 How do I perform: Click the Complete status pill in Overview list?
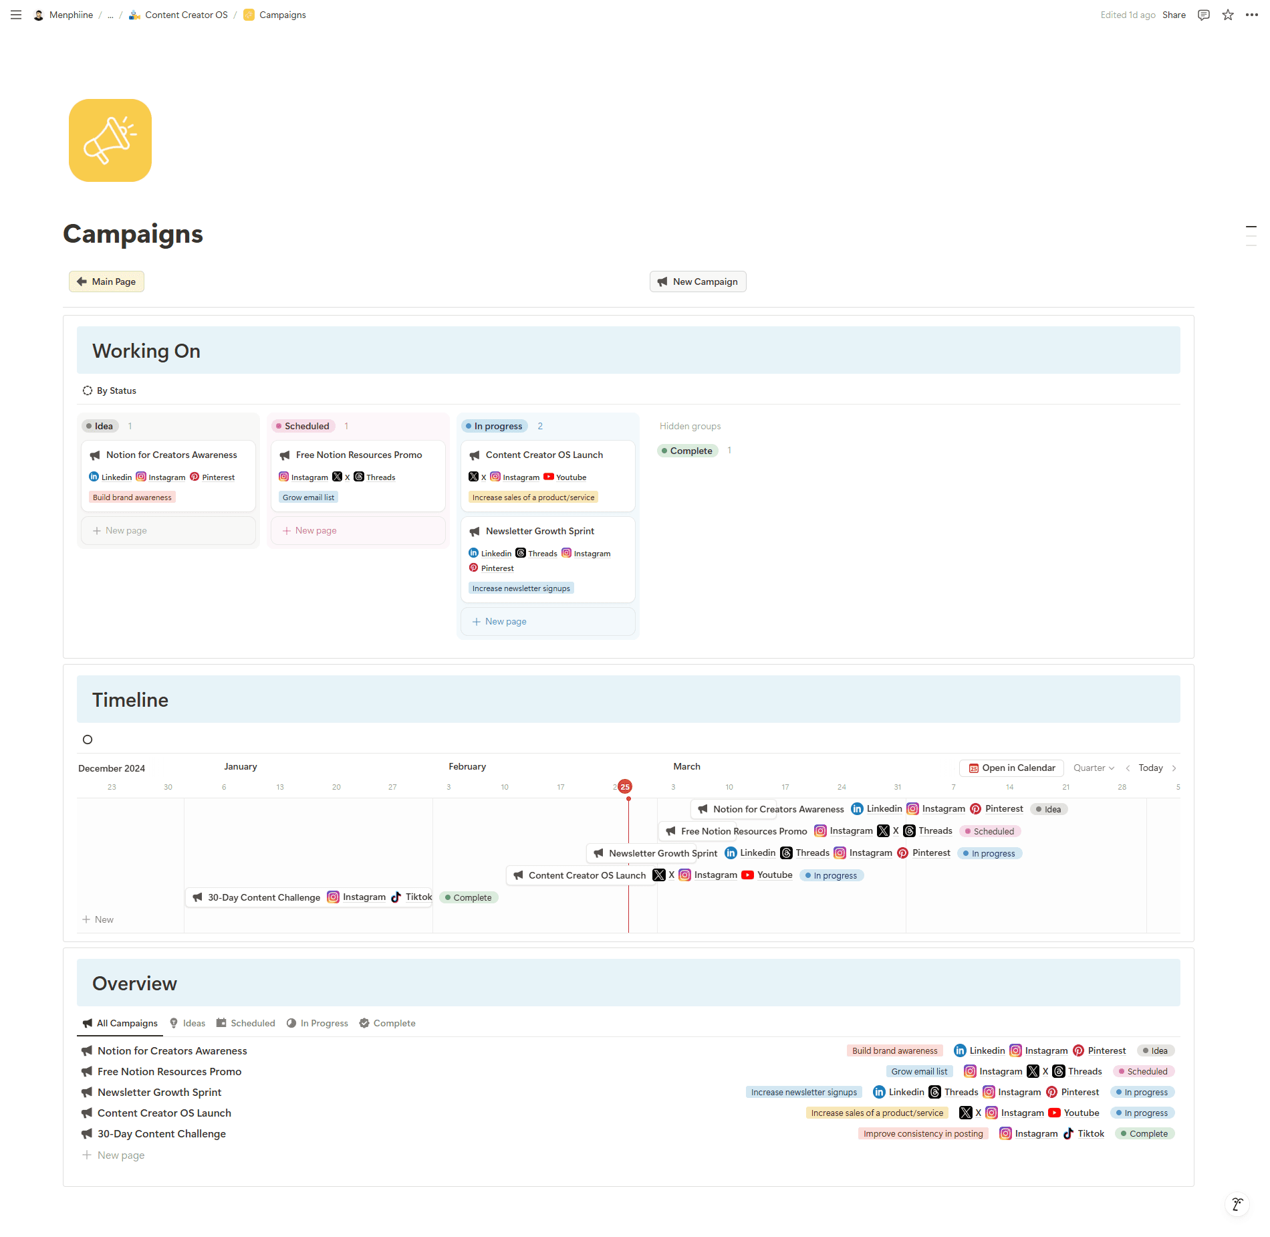tap(1144, 1133)
